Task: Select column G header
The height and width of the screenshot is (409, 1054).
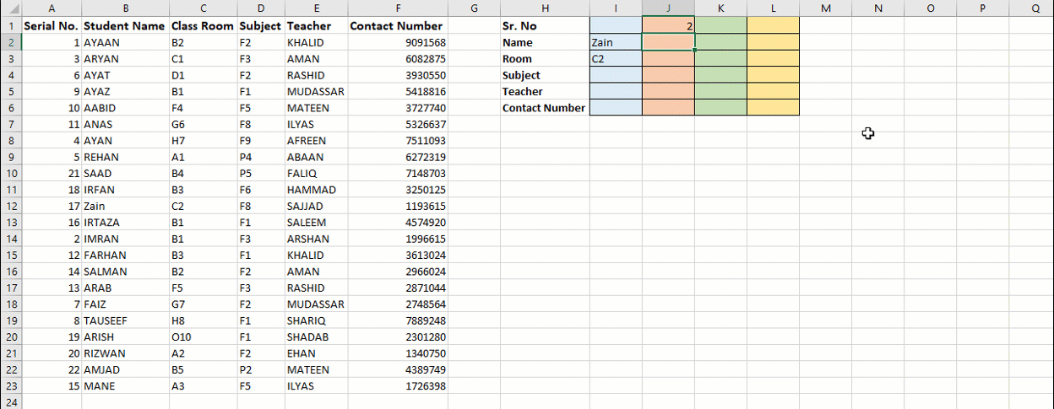Action: 474,8
